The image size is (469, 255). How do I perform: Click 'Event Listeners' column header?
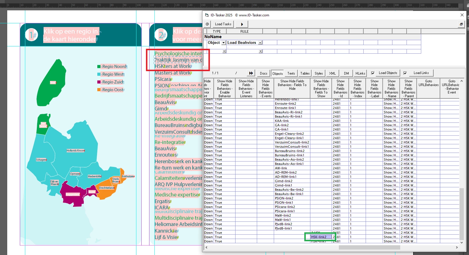[x=246, y=89]
